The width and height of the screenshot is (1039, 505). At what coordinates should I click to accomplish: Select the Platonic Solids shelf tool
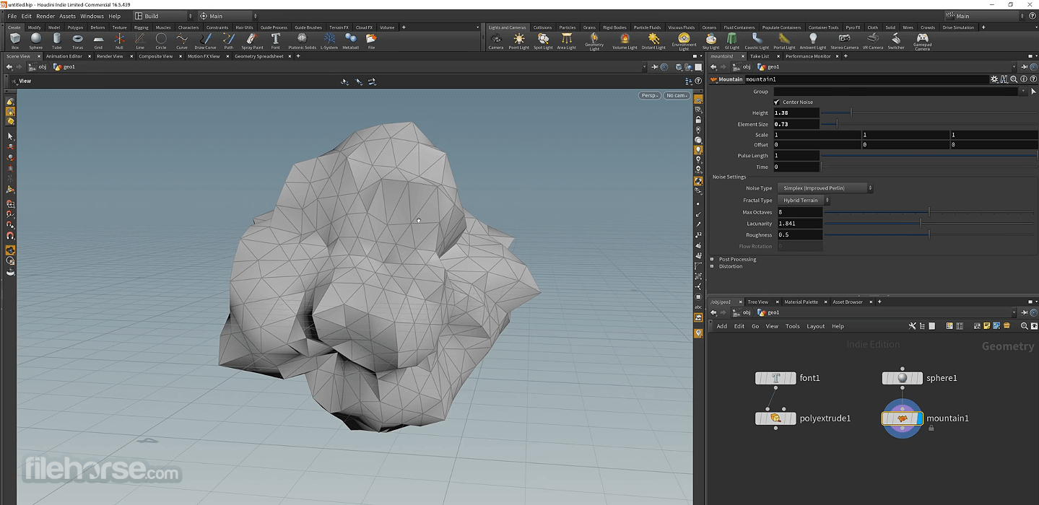point(302,40)
